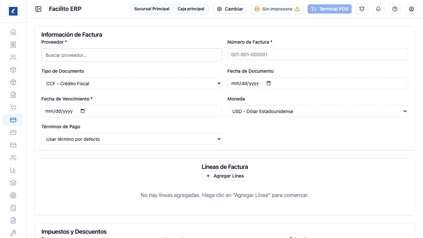Open the shopping cart icon in sidebar

13,107
